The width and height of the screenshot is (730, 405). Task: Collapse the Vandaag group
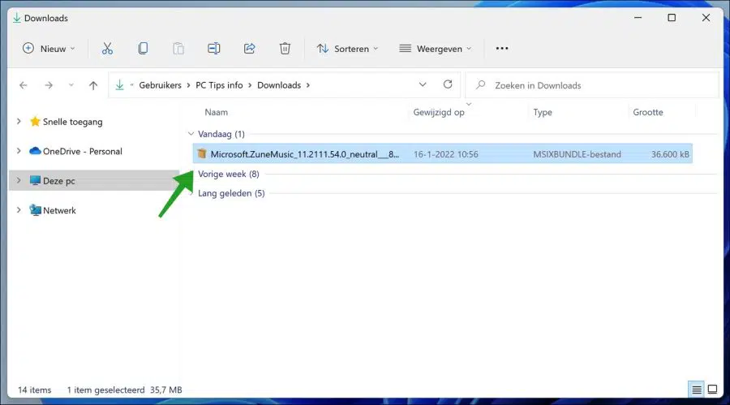(191, 134)
